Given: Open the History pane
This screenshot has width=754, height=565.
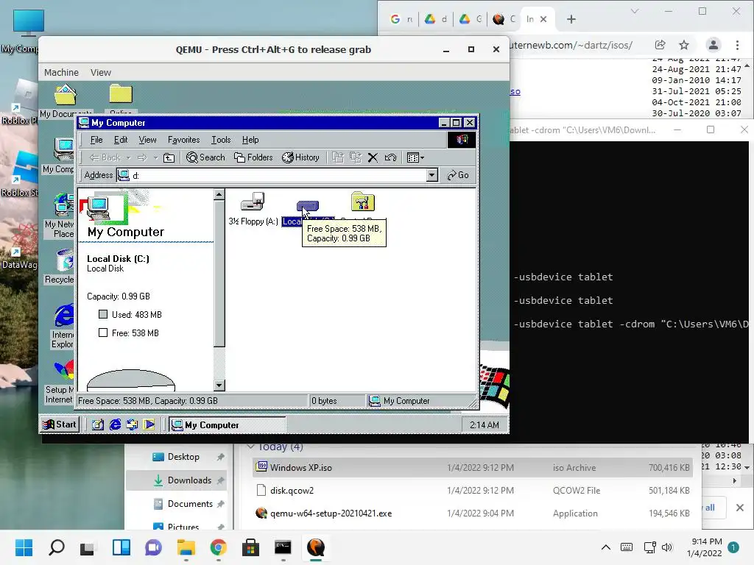Looking at the screenshot, I should 300,157.
